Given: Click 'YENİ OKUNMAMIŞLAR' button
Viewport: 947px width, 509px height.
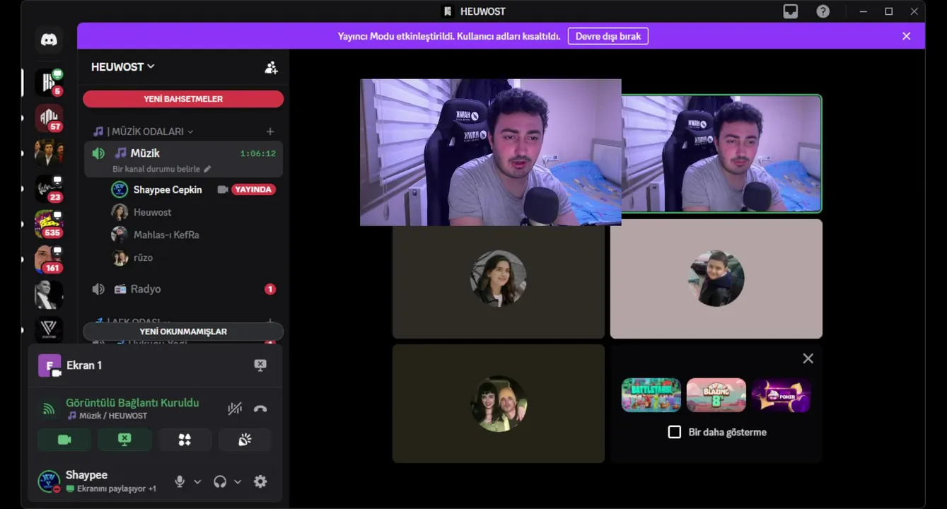Looking at the screenshot, I should coord(183,332).
